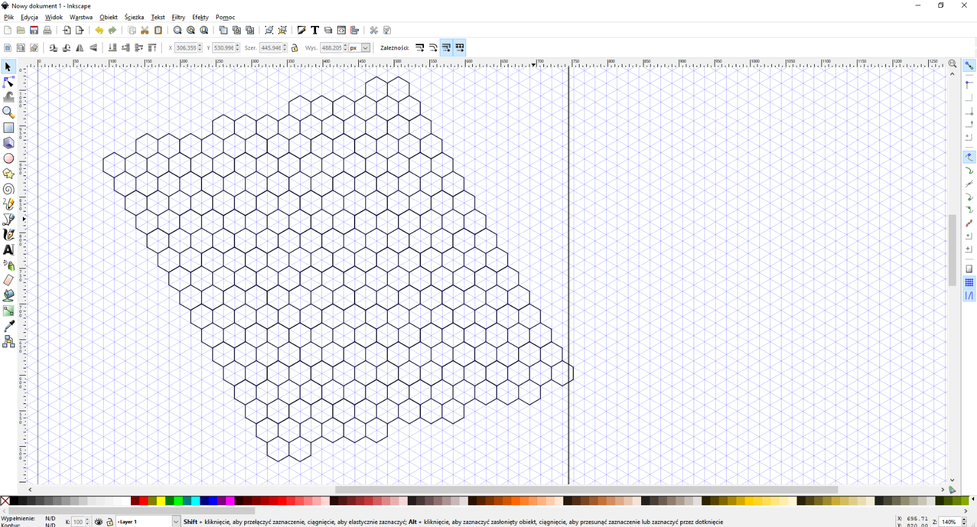The height and width of the screenshot is (527, 977).
Task: Expand the Layer 1 dropdown
Action: point(176,522)
